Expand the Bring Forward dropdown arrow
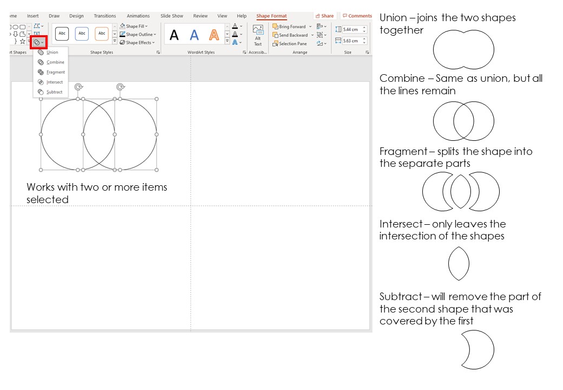Image resolution: width=563 pixels, height=390 pixels. click(x=310, y=26)
